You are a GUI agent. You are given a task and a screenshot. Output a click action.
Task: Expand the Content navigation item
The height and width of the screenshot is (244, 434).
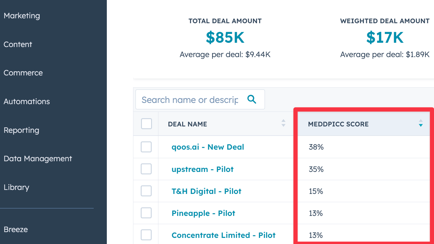coord(18,44)
